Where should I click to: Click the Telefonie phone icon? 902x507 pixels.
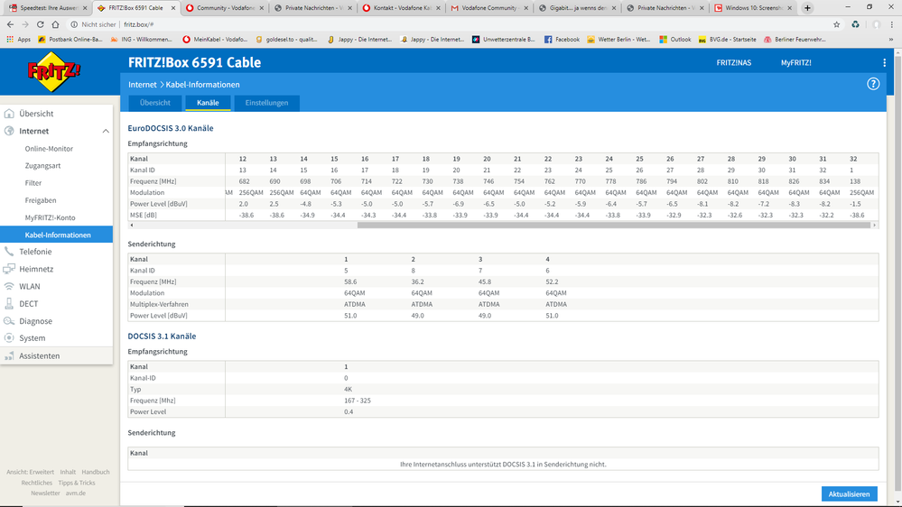pyautogui.click(x=9, y=251)
